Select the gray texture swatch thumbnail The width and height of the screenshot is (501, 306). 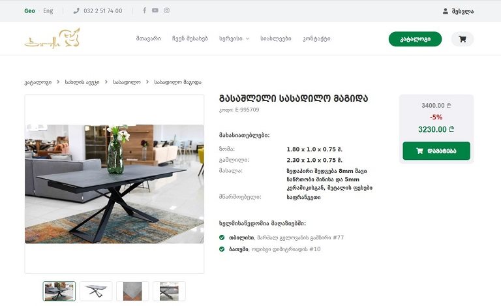click(x=132, y=291)
